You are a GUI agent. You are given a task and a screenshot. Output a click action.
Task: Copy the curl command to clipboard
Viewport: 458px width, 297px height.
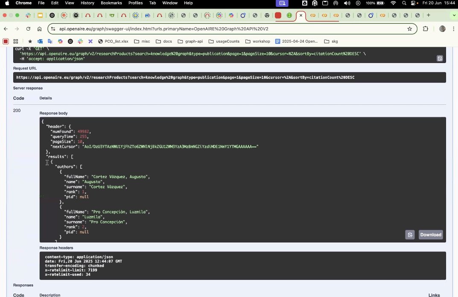tap(440, 58)
